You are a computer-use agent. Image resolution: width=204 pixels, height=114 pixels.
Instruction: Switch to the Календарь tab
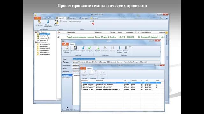point(84,18)
